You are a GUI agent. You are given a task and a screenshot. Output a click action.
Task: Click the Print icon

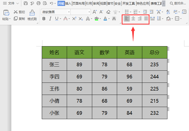(x=39, y=3)
